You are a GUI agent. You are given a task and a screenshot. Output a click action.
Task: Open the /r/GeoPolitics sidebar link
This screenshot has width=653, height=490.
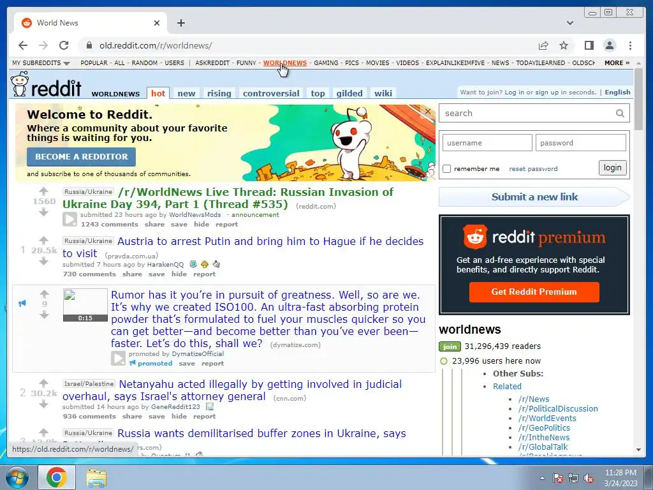click(544, 428)
